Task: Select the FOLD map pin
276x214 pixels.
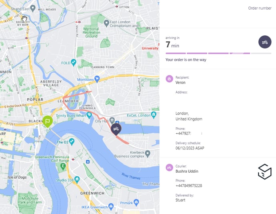Action: [x=73, y=63]
